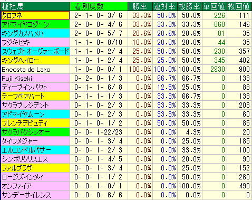Sort by the 複勝率 column header

pyautogui.click(x=189, y=6)
